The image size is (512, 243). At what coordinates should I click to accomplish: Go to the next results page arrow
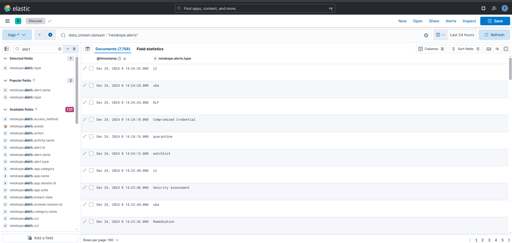(509, 240)
